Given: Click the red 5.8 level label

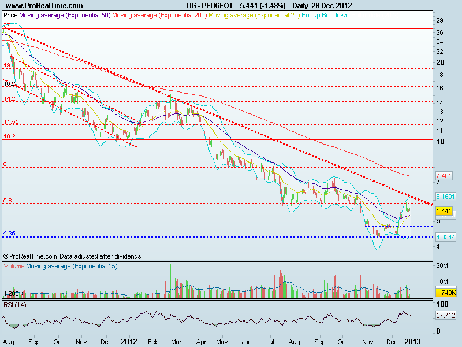Looking at the screenshot, I should pyautogui.click(x=8, y=201).
